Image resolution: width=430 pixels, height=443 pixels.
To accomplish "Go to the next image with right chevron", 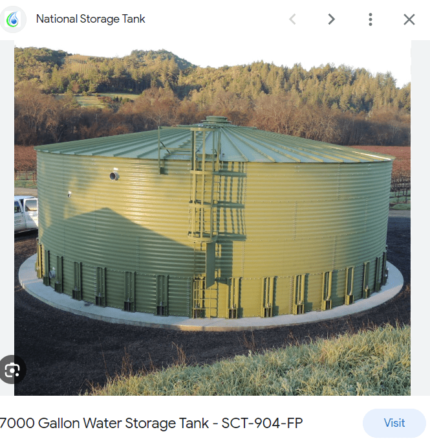I will pos(332,19).
